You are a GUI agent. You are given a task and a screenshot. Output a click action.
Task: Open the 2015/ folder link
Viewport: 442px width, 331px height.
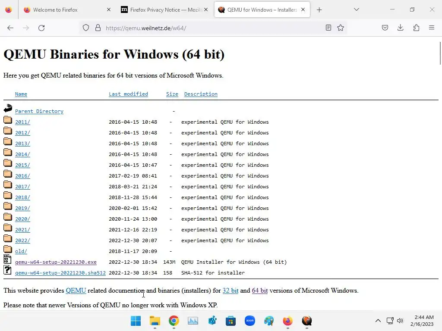pyautogui.click(x=22, y=165)
